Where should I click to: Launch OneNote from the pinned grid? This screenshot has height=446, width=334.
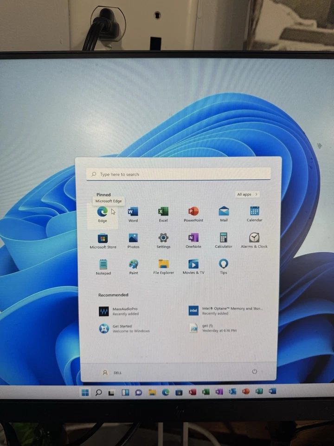(x=193, y=241)
